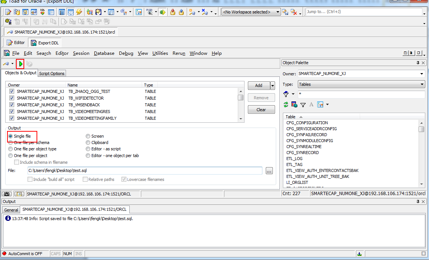Open the Jump to field dropdown arrow
This screenshot has height=260, width=429.
pyautogui.click(x=425, y=13)
